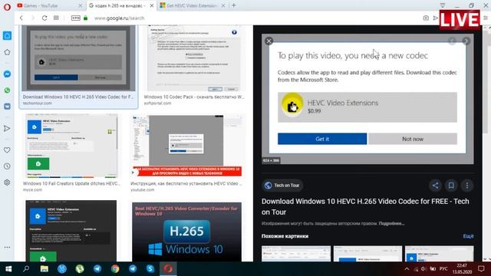Open the sidebar three-dots setup
The width and height of the screenshot is (491, 276).
[7, 247]
